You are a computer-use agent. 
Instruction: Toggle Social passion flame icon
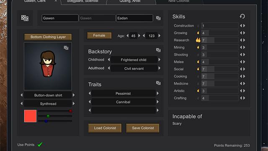198,69
